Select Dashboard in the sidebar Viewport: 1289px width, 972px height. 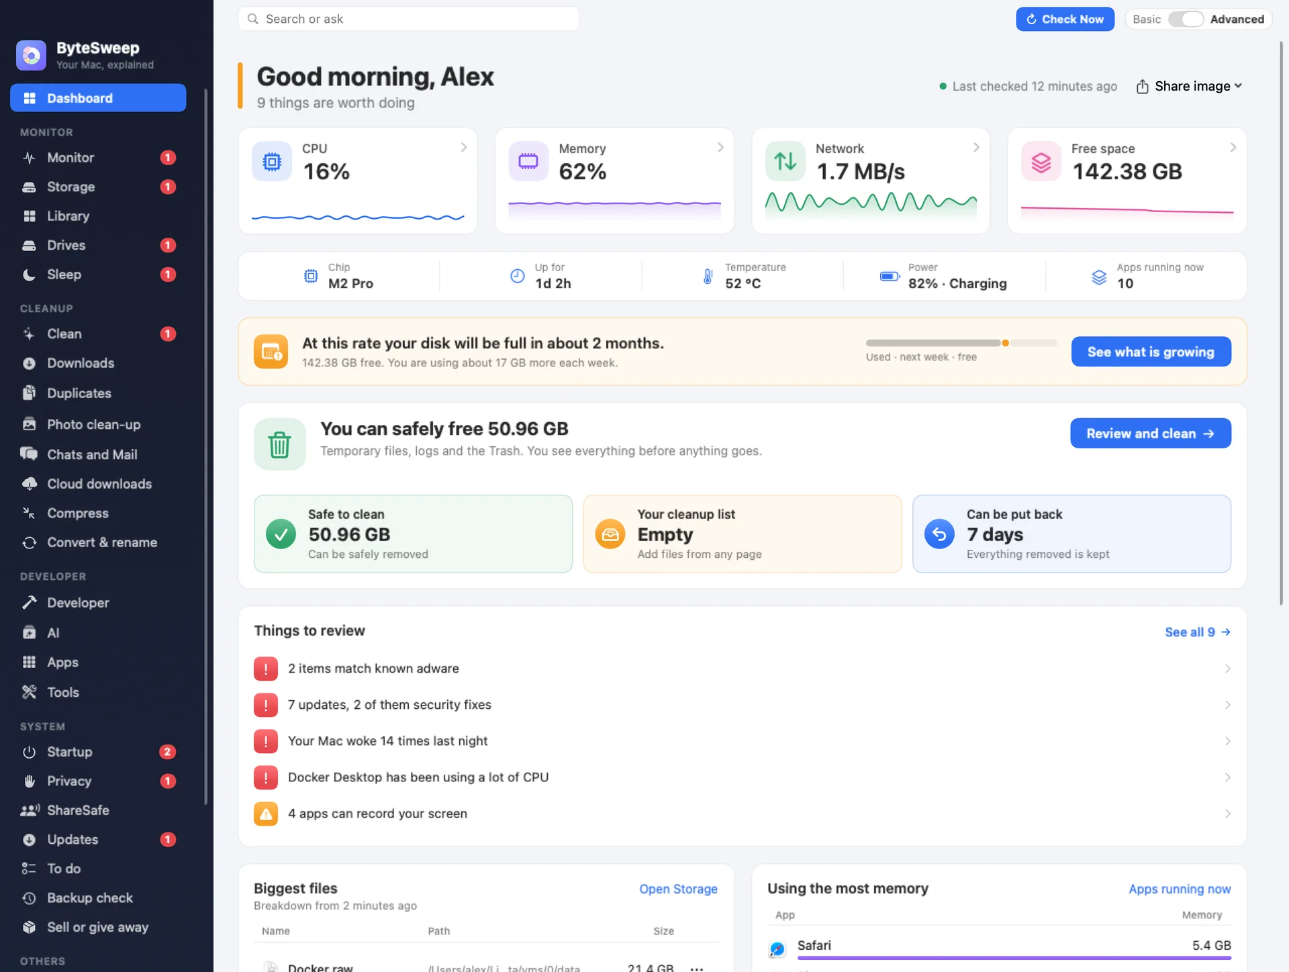click(98, 98)
